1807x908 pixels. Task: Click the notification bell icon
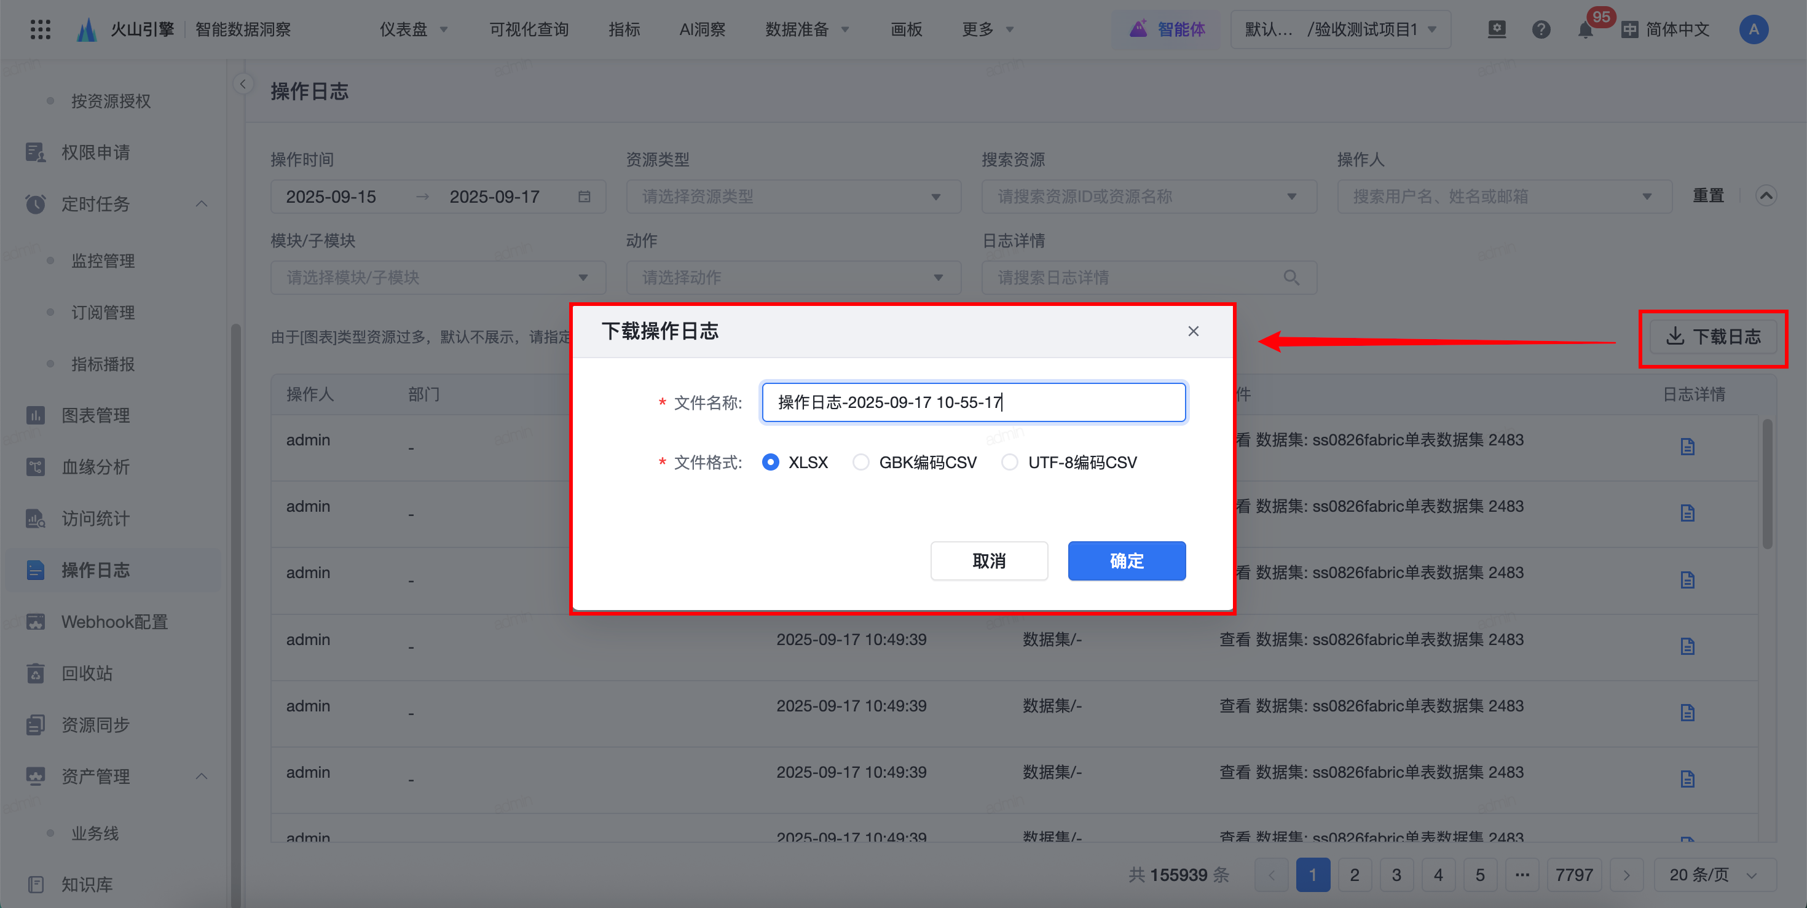[1585, 30]
